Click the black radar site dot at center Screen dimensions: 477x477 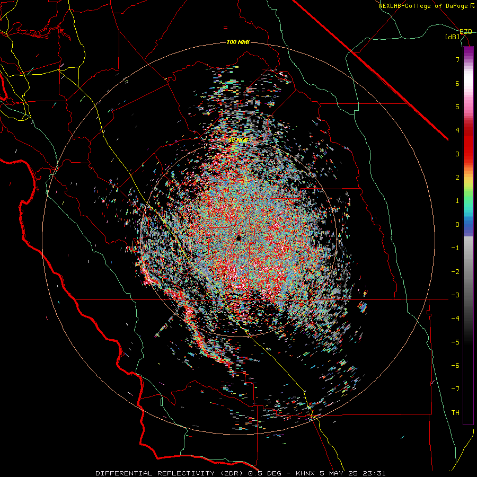(x=238, y=238)
